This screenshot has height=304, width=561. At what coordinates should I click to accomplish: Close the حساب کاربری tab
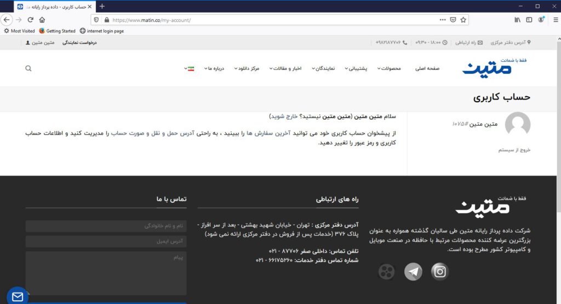coord(89,7)
